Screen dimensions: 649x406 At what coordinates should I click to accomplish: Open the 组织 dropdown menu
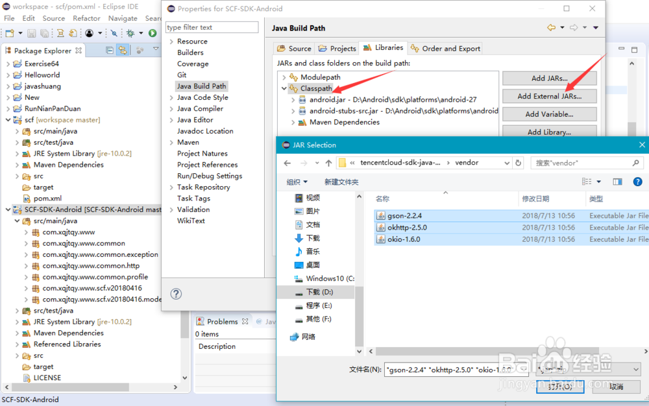[x=297, y=182]
